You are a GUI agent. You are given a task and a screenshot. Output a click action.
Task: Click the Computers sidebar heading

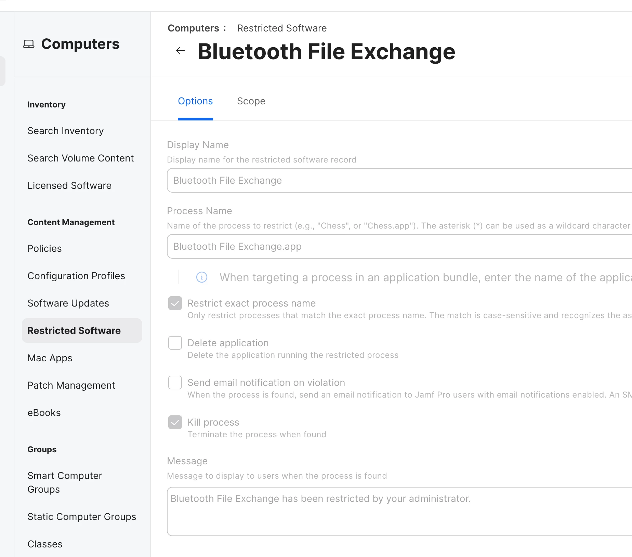(80, 44)
